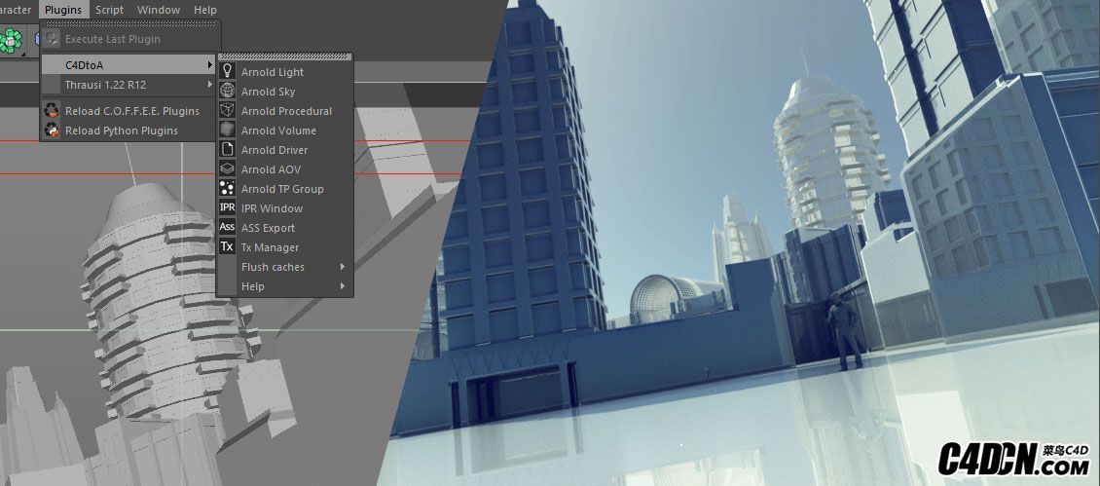The image size is (1100, 486).
Task: Click the Ass export icon
Action: coord(227,228)
